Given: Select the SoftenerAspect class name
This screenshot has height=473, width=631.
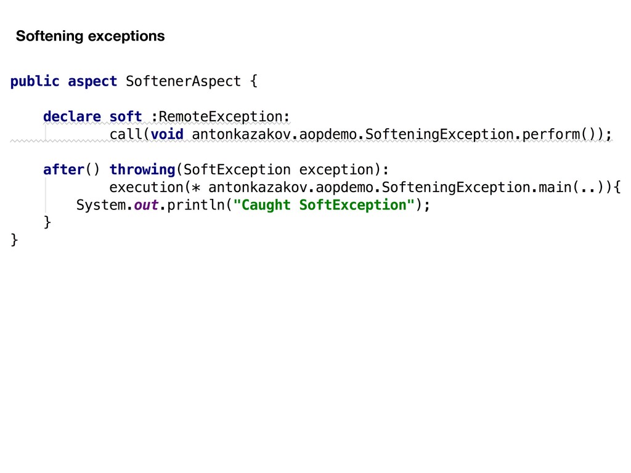Looking at the screenshot, I should tap(183, 82).
